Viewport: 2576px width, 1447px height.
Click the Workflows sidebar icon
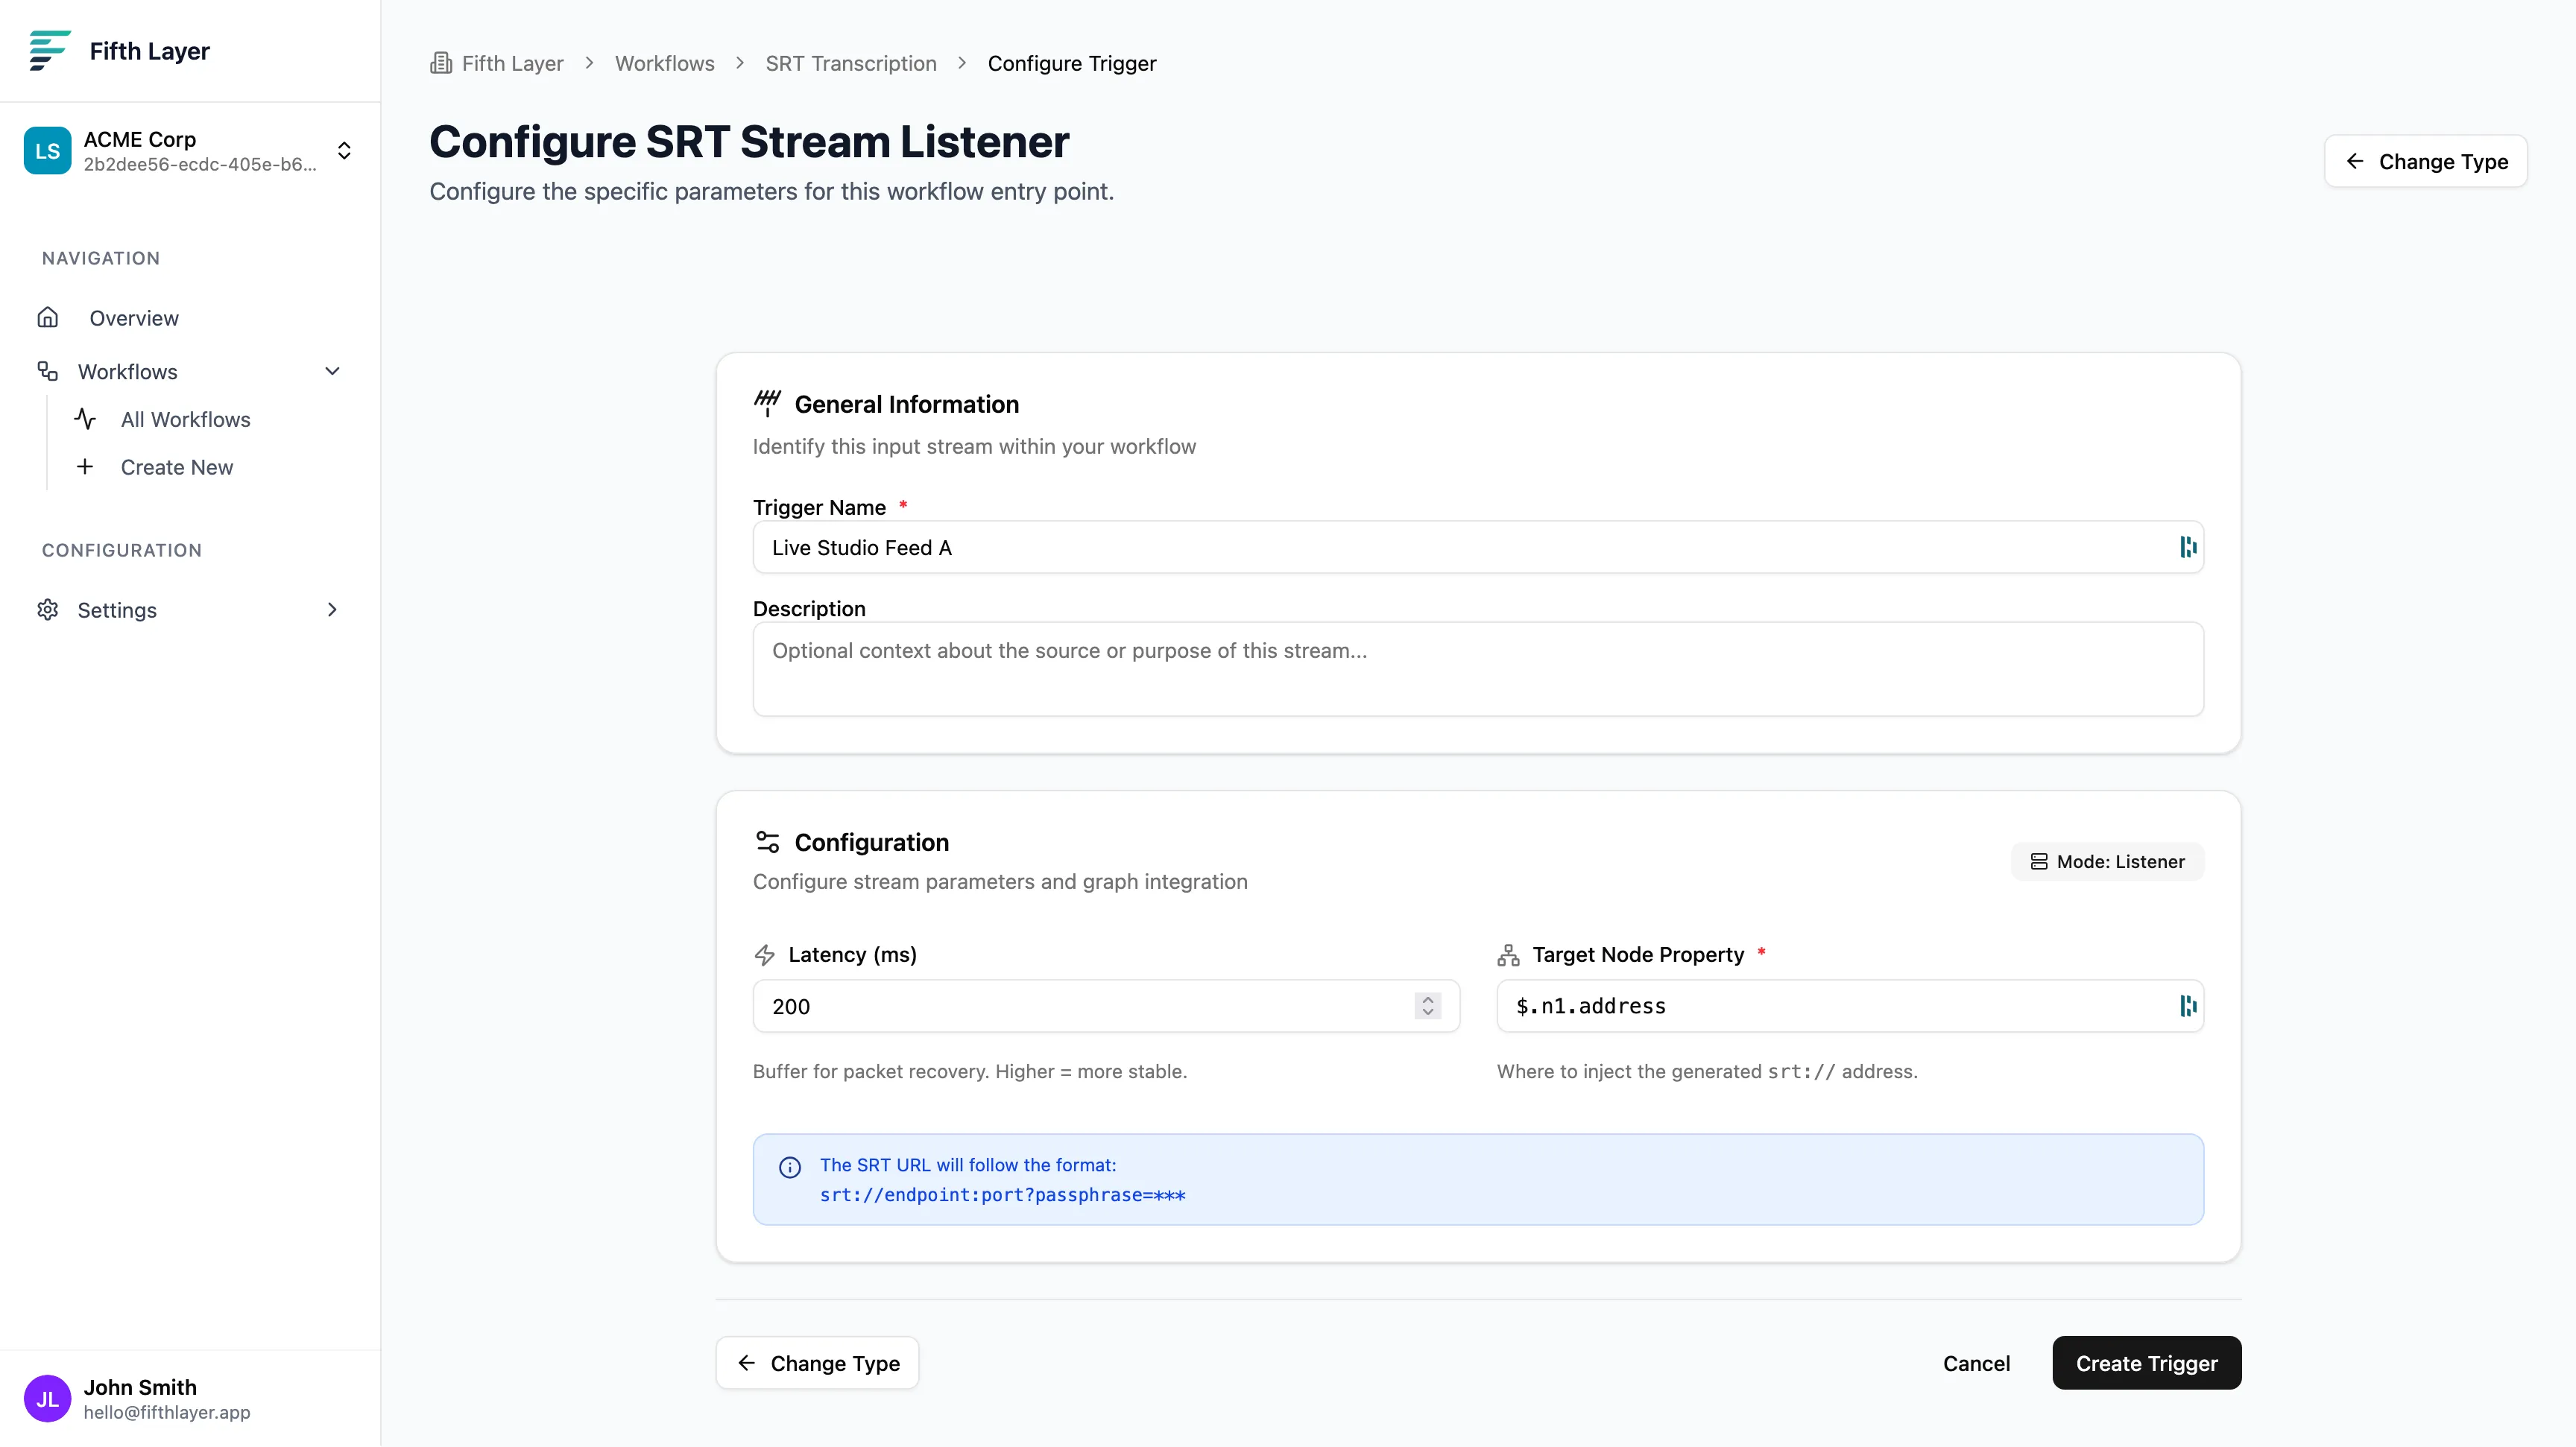pyautogui.click(x=47, y=372)
